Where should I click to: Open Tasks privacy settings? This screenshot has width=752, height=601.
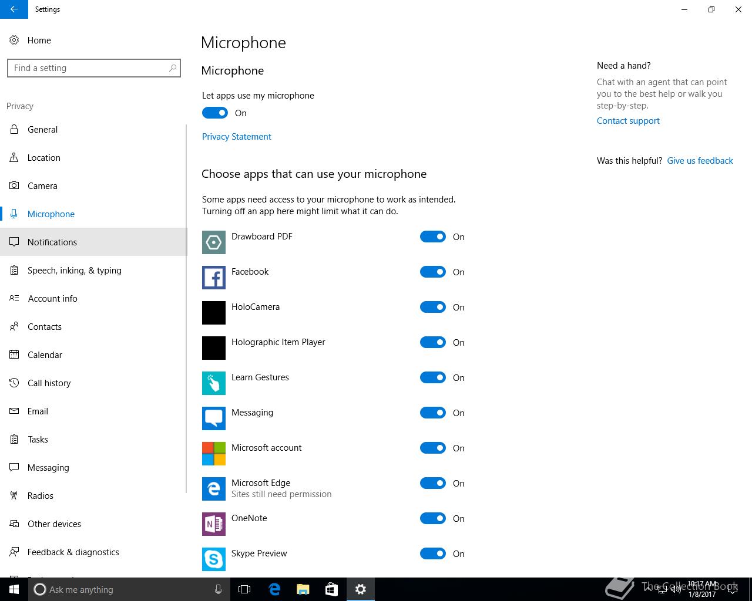[93, 440]
